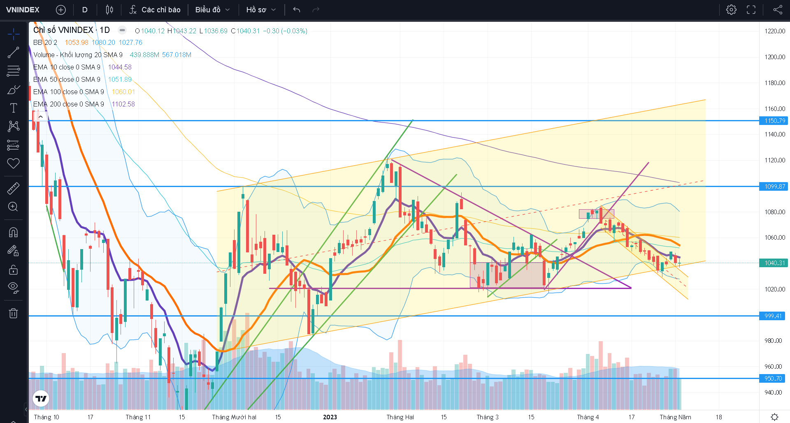This screenshot has width=790, height=423.
Task: Open chart settings gear in top bar
Action: [731, 10]
